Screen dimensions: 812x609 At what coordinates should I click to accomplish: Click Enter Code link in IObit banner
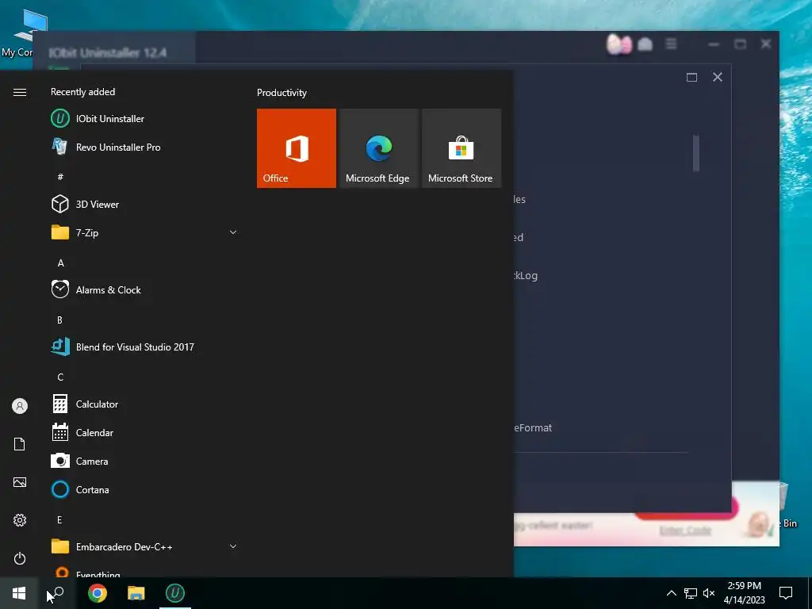[x=685, y=530]
